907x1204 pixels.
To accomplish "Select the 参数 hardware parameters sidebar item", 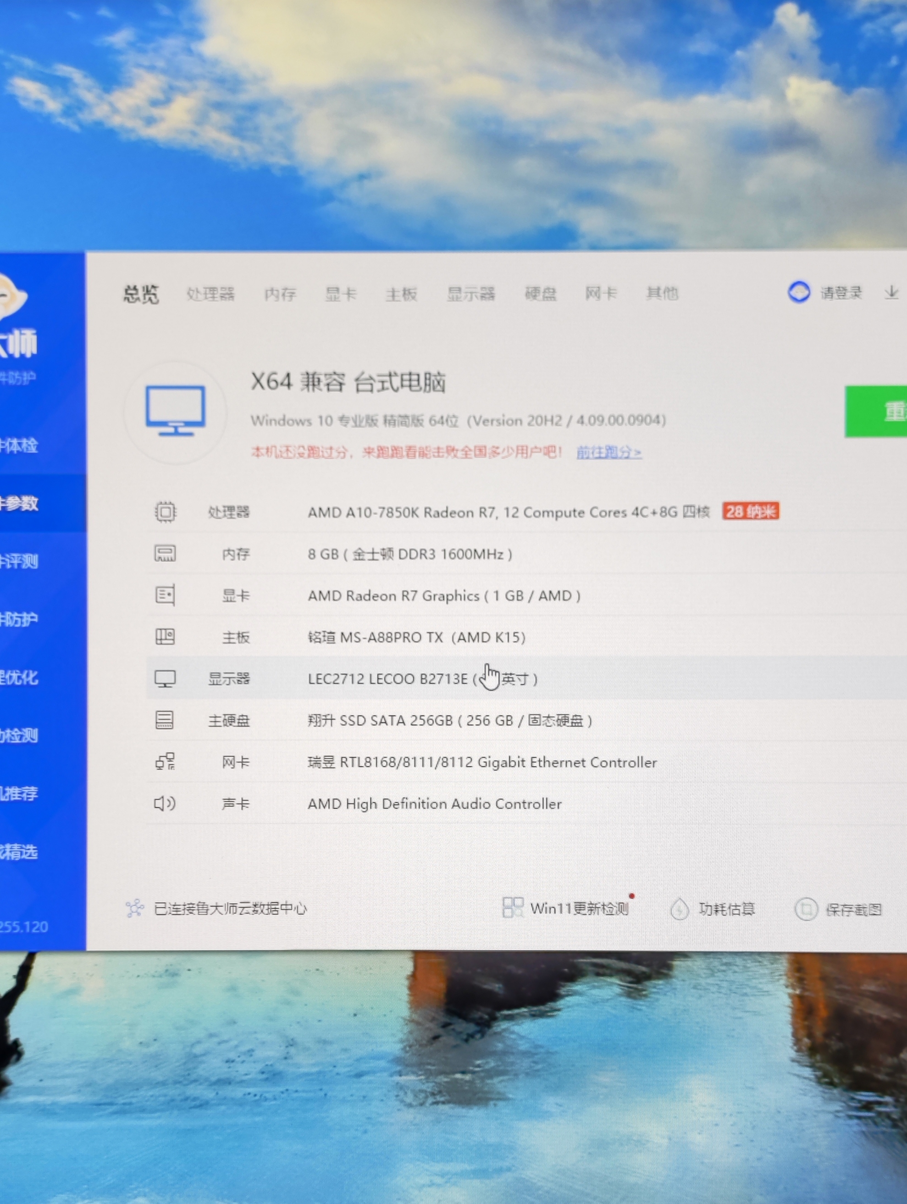I will [x=43, y=504].
